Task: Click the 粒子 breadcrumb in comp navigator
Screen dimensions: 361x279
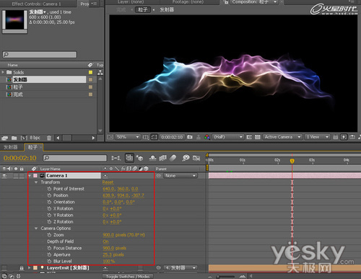Action: click(x=143, y=9)
